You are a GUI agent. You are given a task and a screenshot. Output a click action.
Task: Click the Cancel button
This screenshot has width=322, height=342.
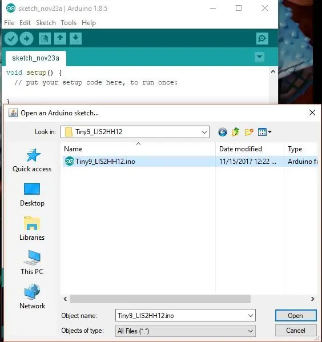click(296, 331)
